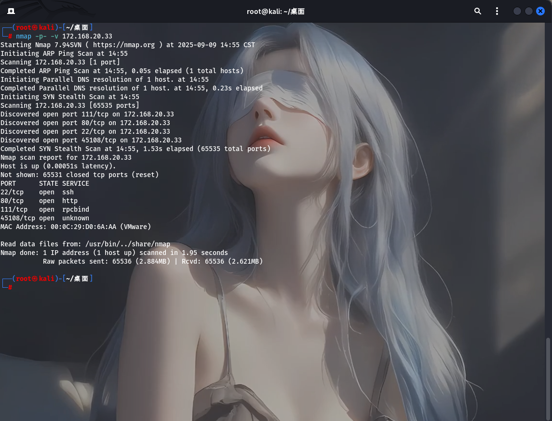Maximize the terminal window
Viewport: 552px width, 421px height.
529,11
